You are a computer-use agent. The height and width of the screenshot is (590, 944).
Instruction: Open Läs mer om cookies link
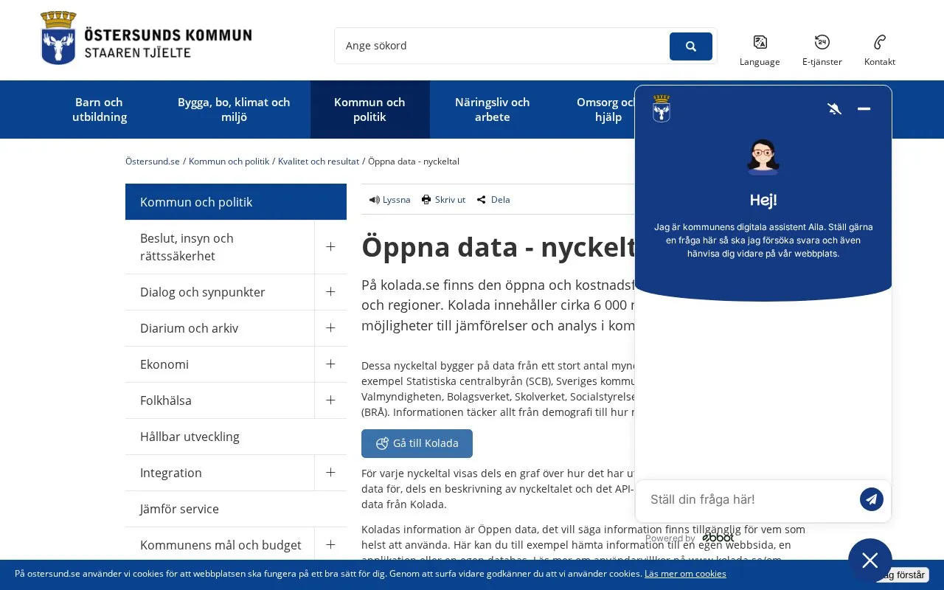[685, 574]
